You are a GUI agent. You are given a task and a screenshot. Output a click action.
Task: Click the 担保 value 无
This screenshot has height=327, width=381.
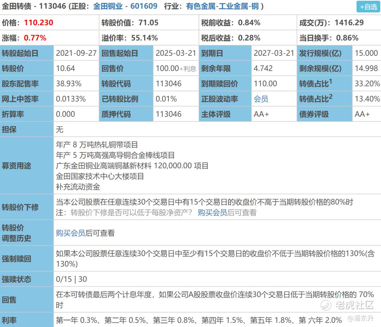(60, 129)
